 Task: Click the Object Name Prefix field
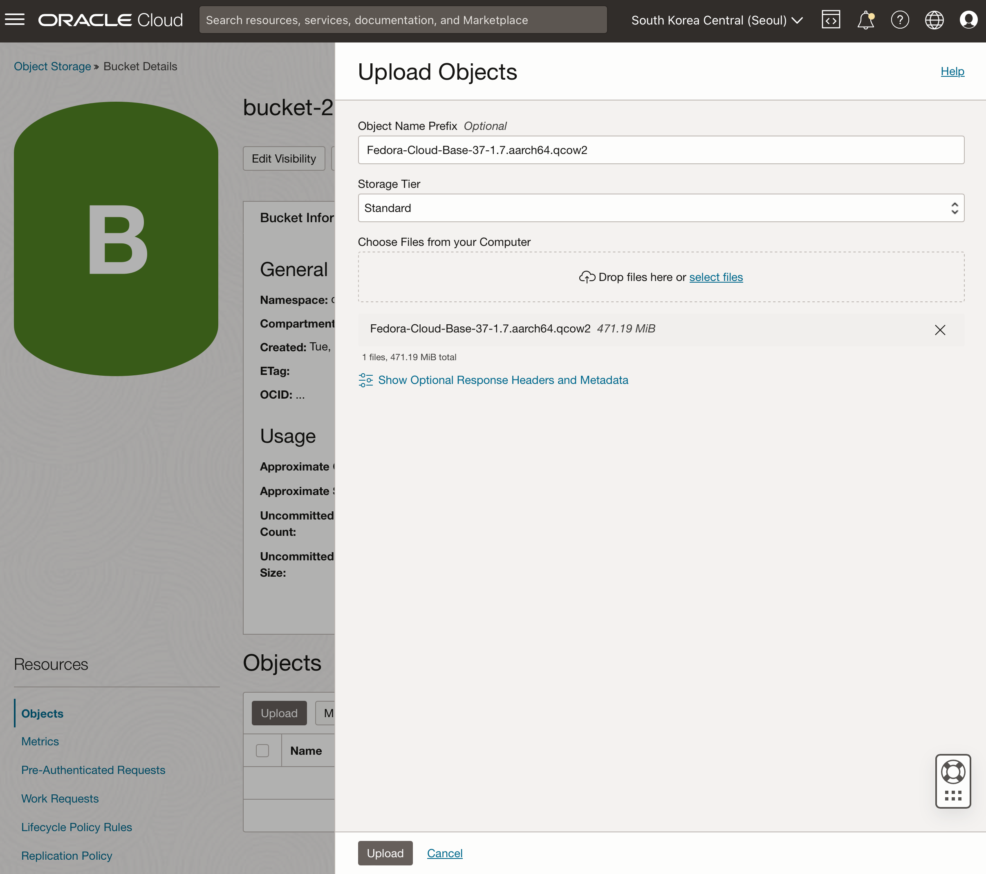pos(661,150)
